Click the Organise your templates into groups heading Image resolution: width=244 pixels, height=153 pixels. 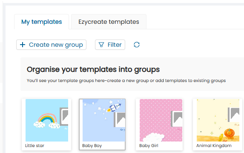(93, 69)
